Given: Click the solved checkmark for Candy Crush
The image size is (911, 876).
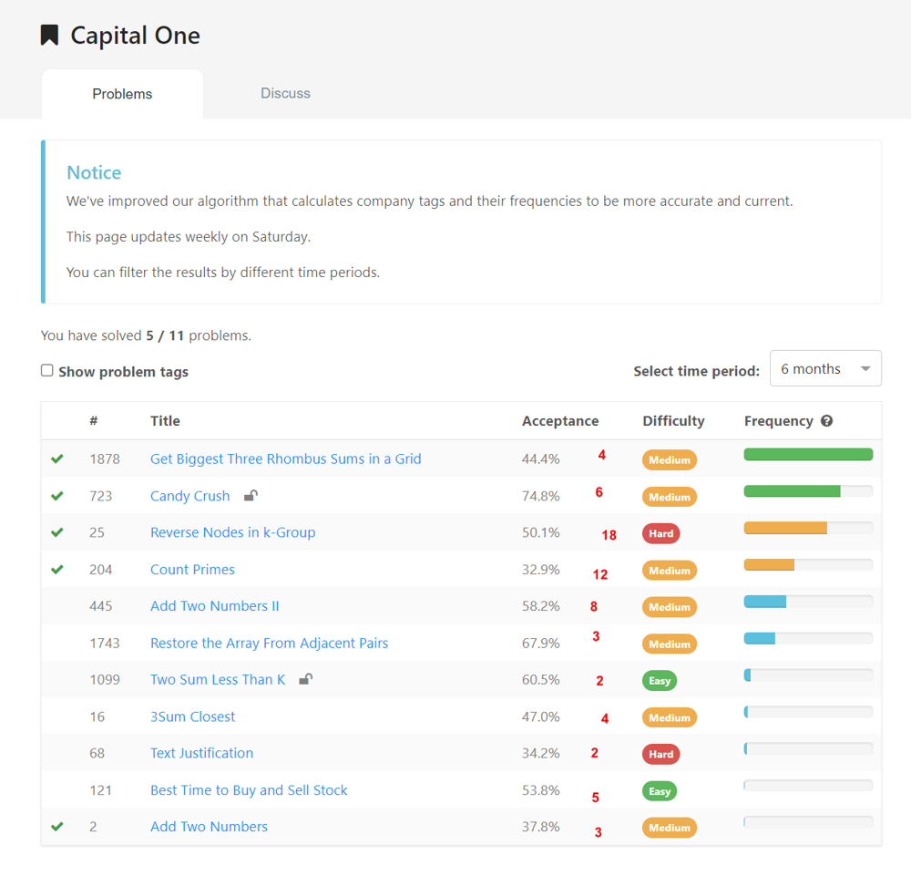Looking at the screenshot, I should tap(56, 496).
